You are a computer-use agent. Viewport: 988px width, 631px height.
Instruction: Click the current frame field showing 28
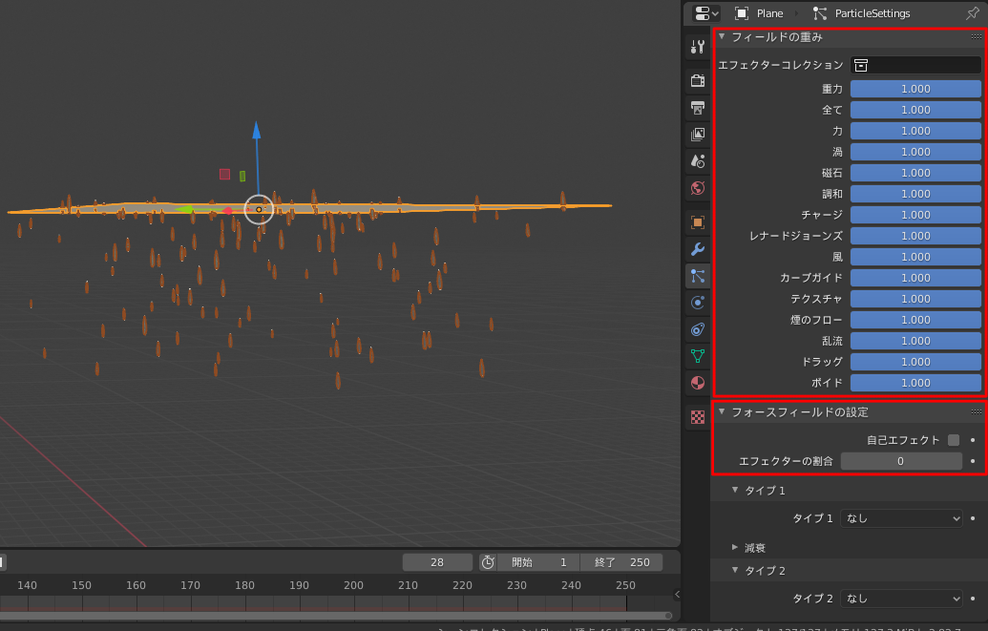(437, 561)
